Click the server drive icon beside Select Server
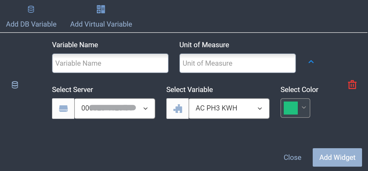Screen dimensions: 368x171 click(63, 109)
